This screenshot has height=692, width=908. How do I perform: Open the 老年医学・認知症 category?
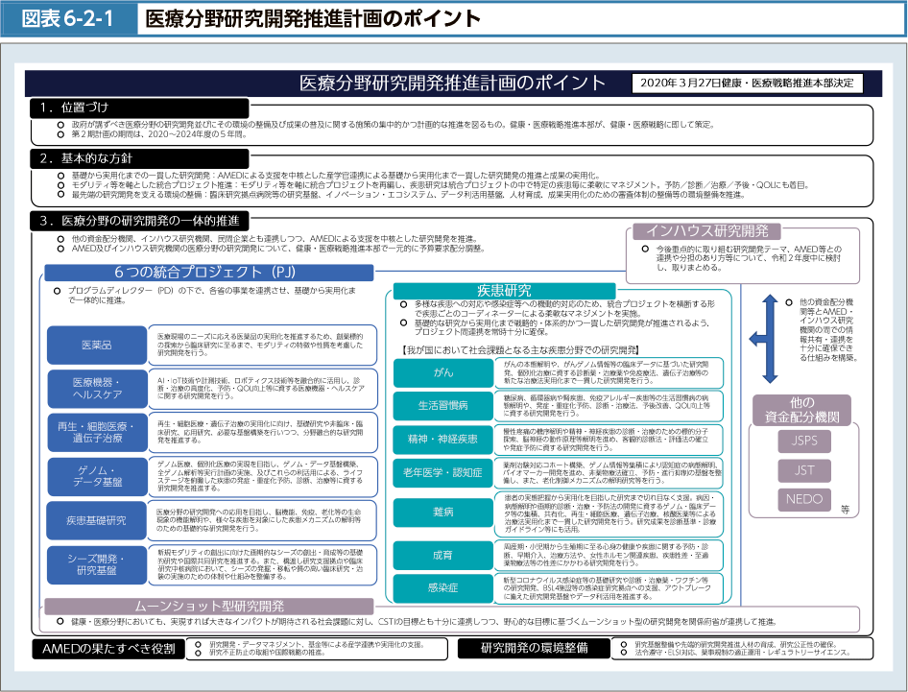pyautogui.click(x=442, y=472)
